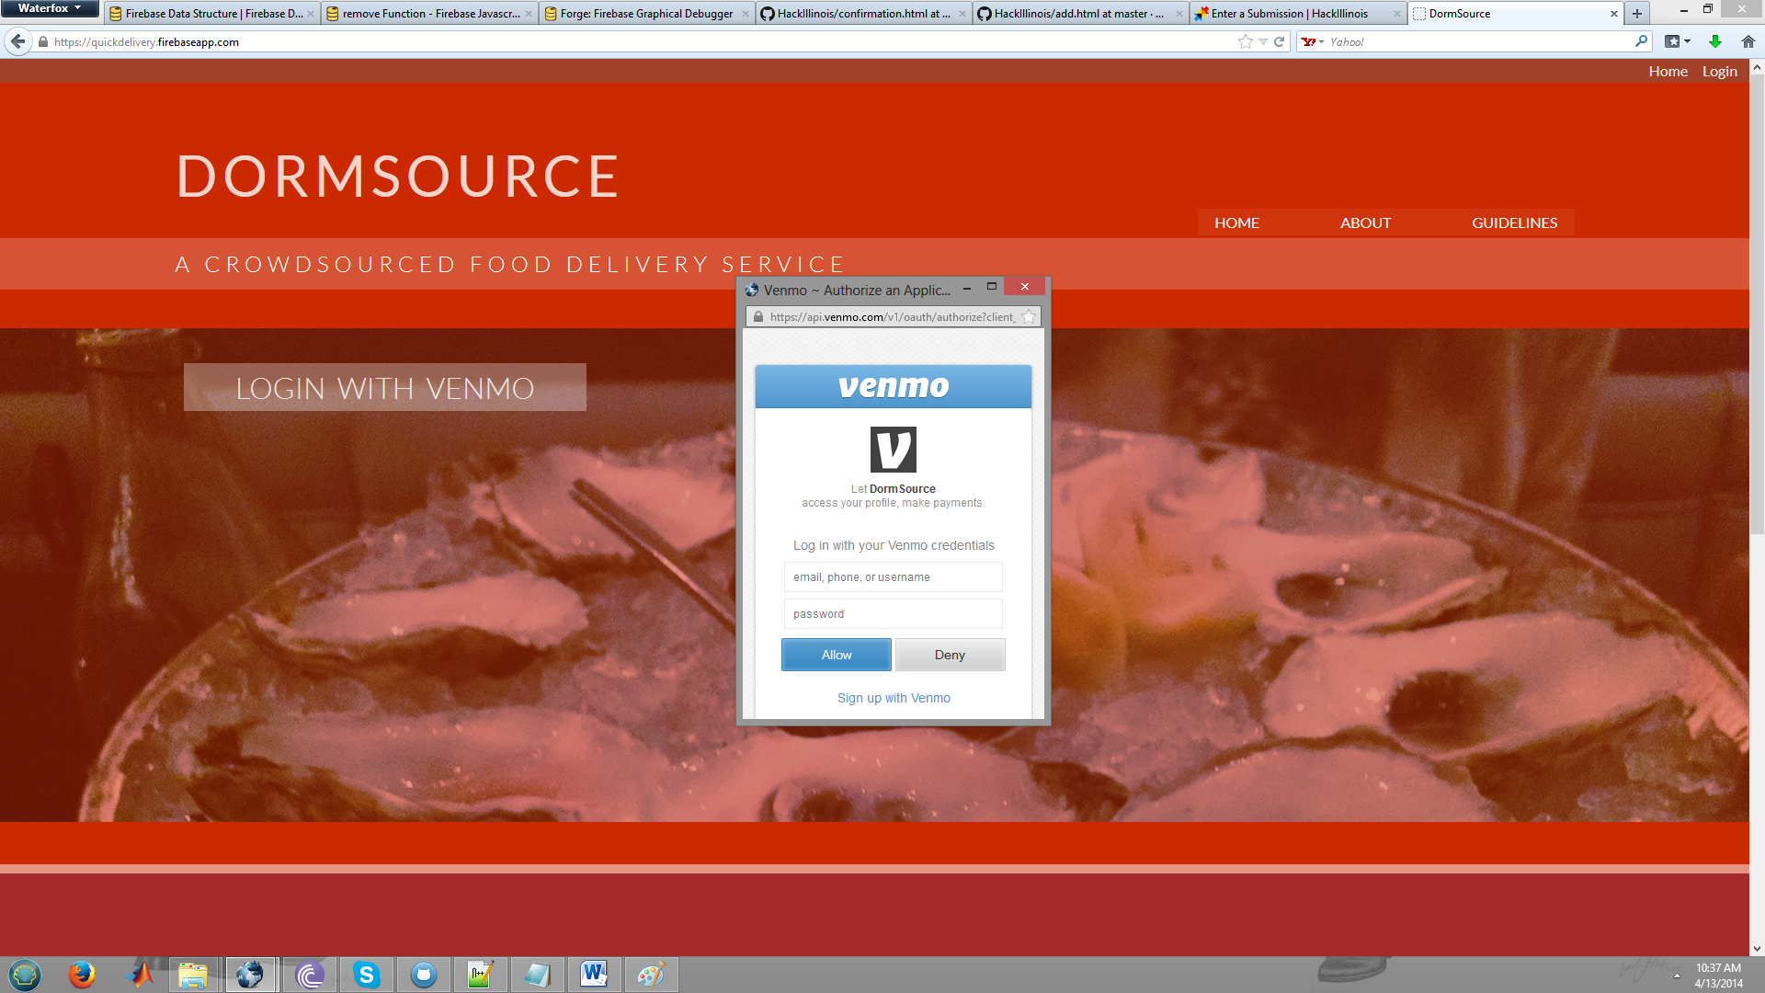Open the GUIDELINES navigation item
The height and width of the screenshot is (993, 1765).
click(1514, 223)
